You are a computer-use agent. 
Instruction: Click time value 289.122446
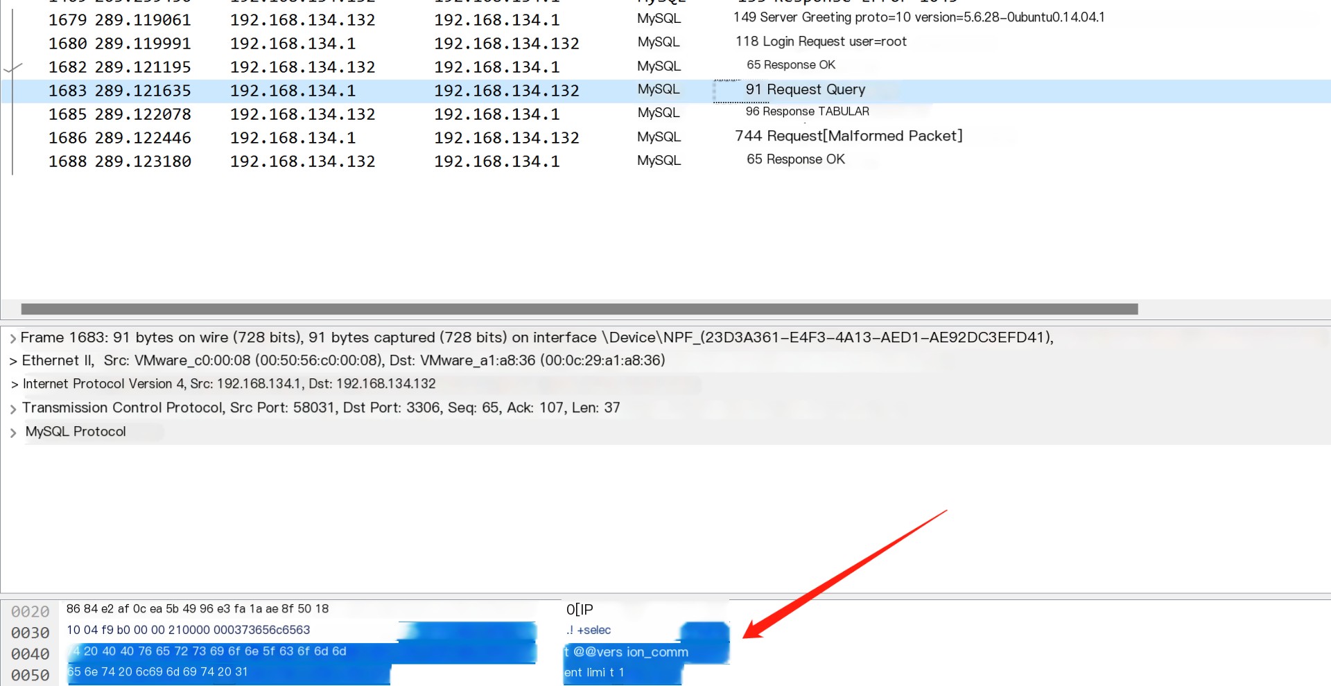pos(143,138)
